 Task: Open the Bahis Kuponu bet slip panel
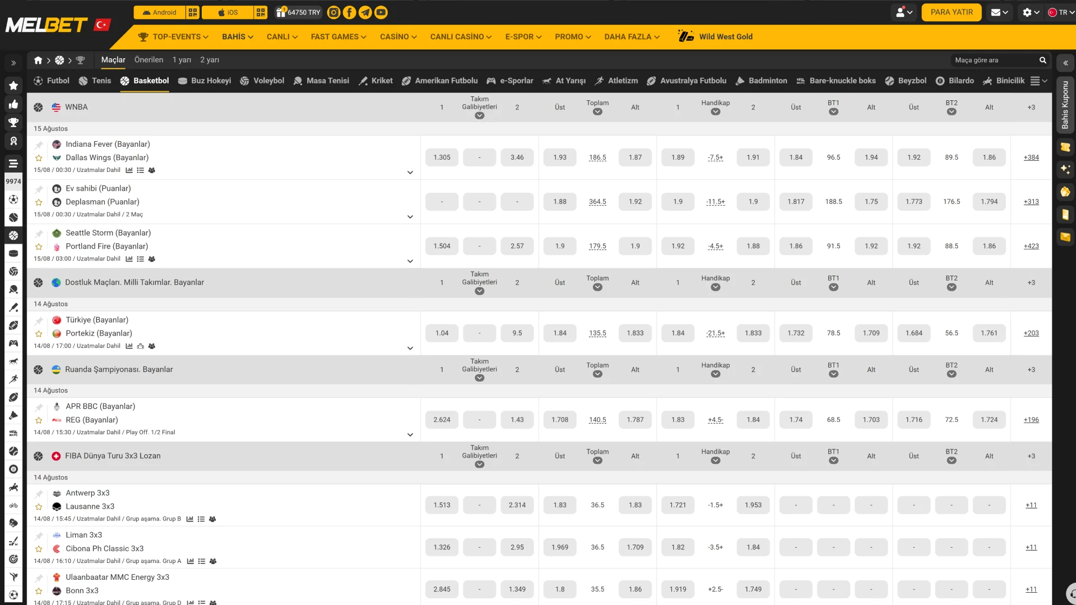(1065, 105)
